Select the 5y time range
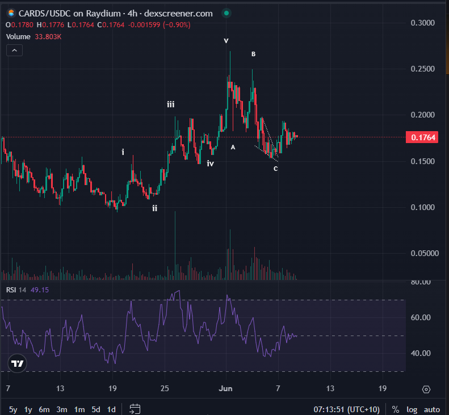Screen dimensions: 449x415 point(13,409)
